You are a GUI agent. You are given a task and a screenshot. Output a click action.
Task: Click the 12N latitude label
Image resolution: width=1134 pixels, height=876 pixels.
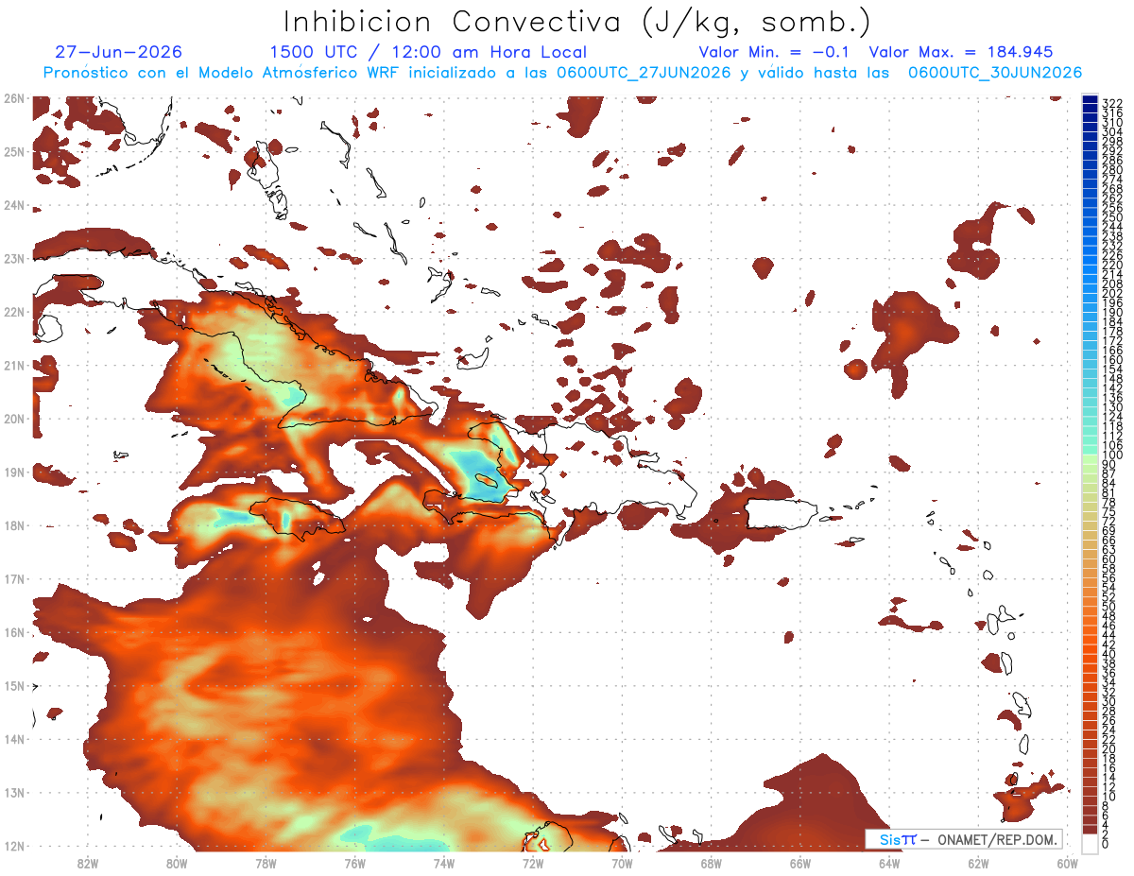pyautogui.click(x=13, y=846)
